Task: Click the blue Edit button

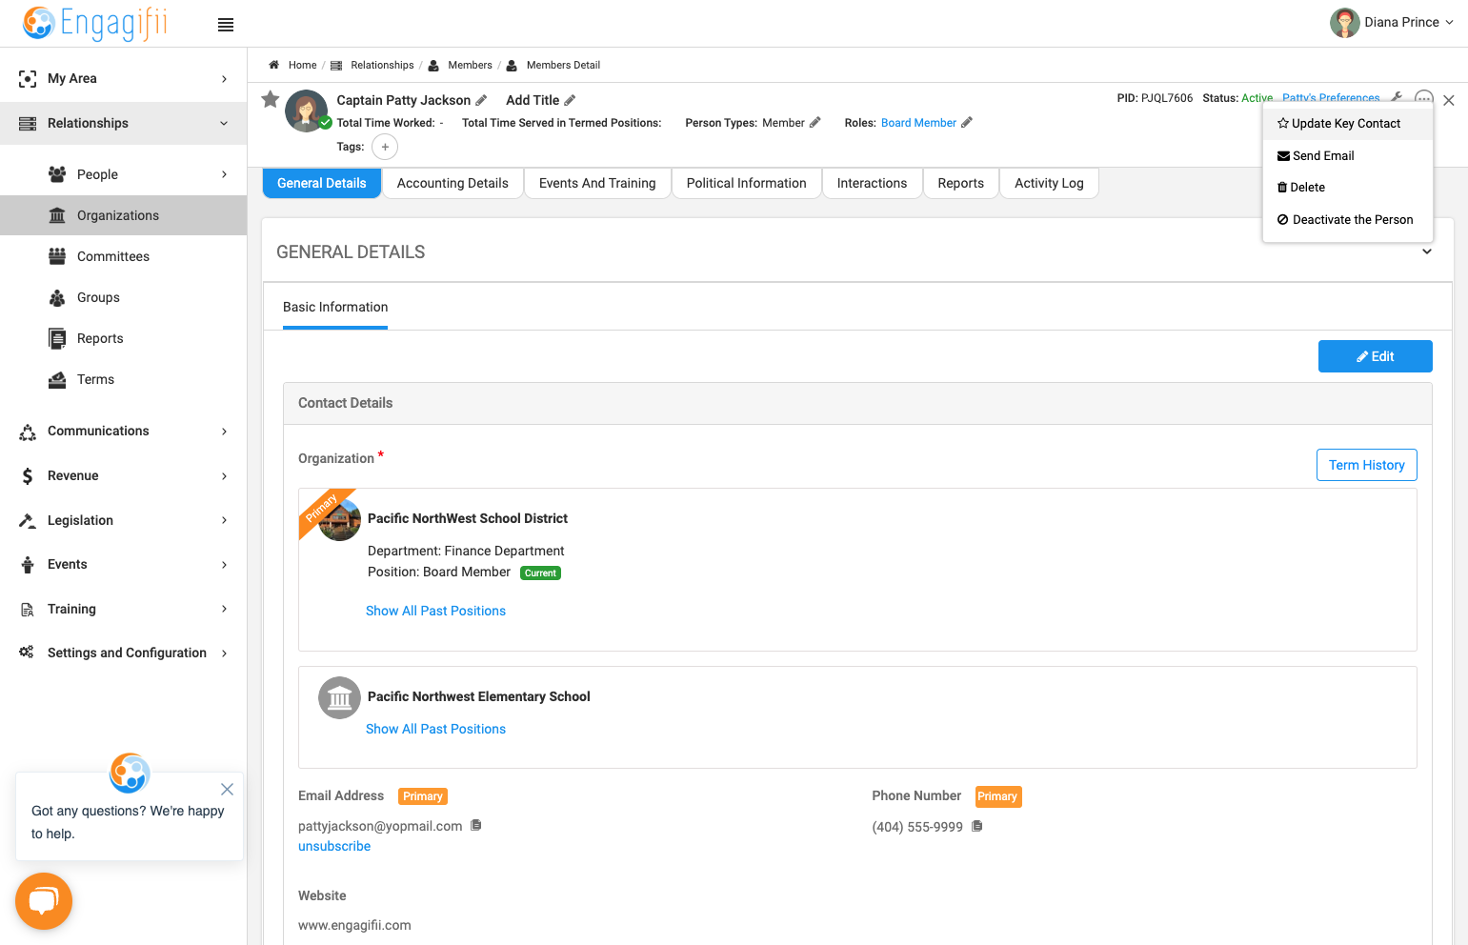Action: pyautogui.click(x=1375, y=356)
